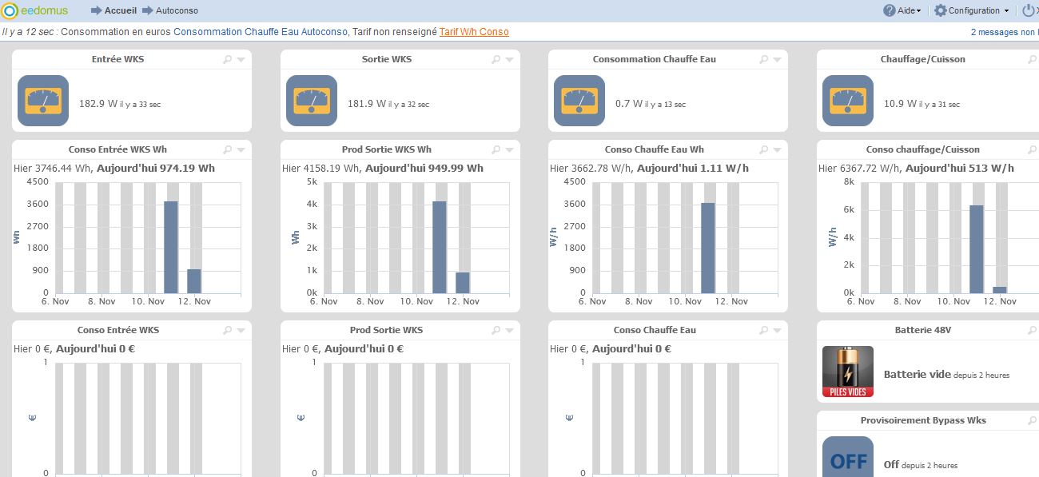Image resolution: width=1039 pixels, height=477 pixels.
Task: Click yesterday's tall bar in Conso Entrée WKS Wh chart
Action: pyautogui.click(x=171, y=246)
